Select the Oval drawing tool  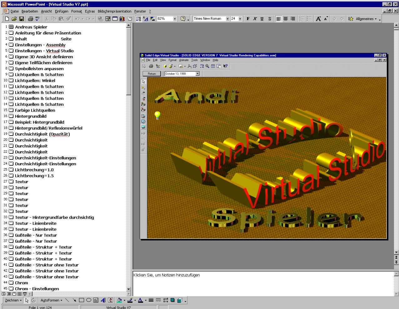[89, 300]
